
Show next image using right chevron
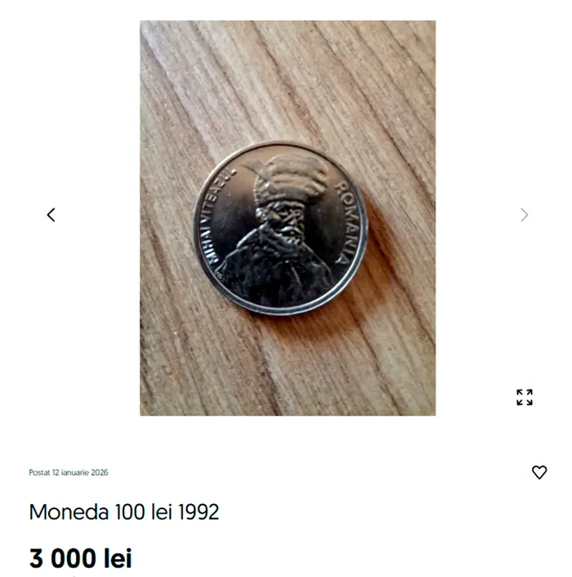point(525,215)
